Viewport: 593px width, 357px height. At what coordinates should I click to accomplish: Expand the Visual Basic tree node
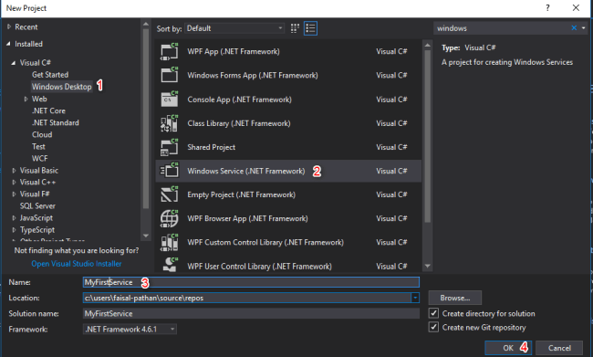(14, 171)
